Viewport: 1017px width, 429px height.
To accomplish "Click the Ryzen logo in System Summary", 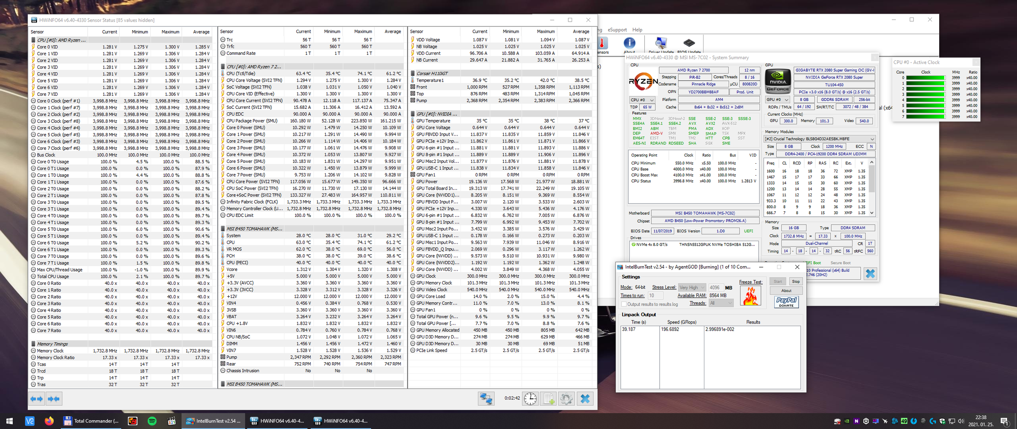I will pyautogui.click(x=643, y=81).
